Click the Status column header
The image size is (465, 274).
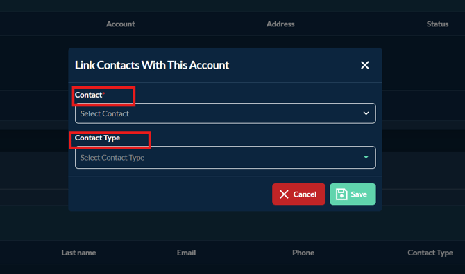tap(437, 24)
